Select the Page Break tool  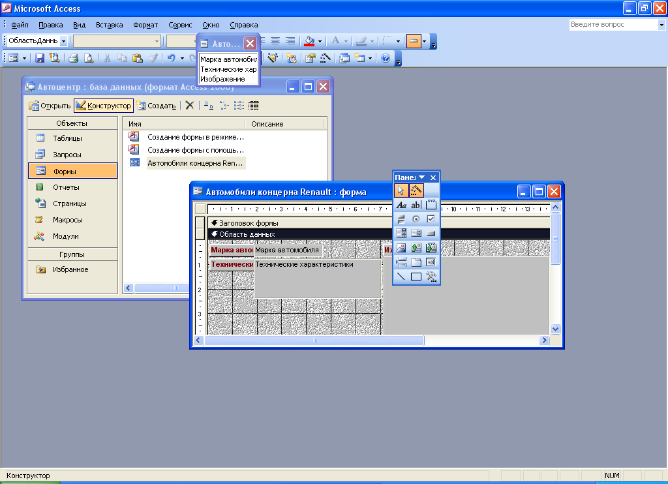(x=401, y=262)
